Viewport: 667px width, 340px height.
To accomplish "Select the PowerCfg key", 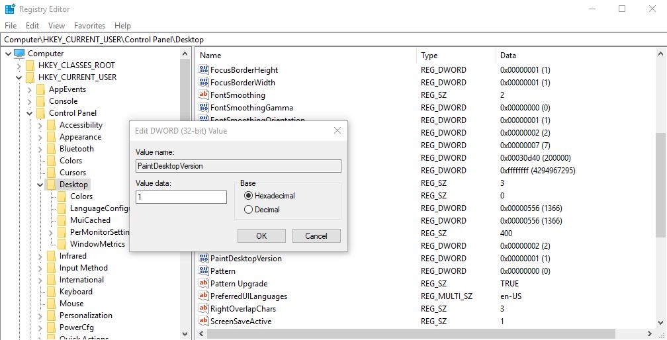I will 77,327.
